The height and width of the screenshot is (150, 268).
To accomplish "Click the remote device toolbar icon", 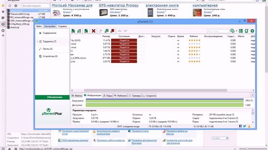I will coord(247,31).
